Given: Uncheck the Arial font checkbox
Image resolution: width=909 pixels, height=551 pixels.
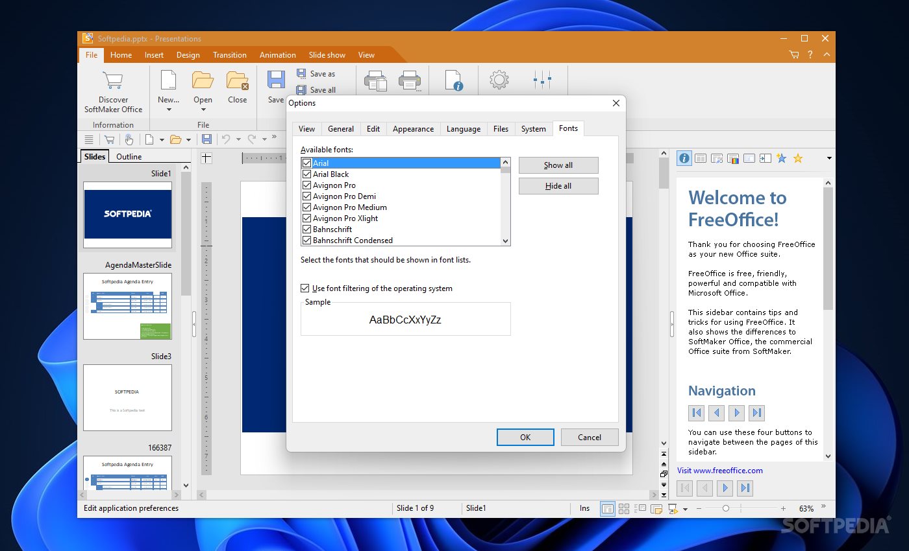Looking at the screenshot, I should click(306, 163).
